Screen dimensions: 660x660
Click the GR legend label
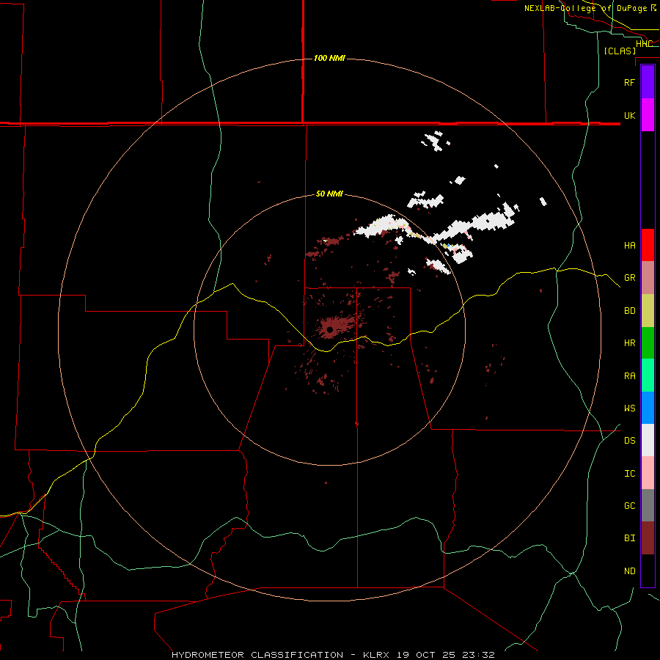(x=629, y=278)
